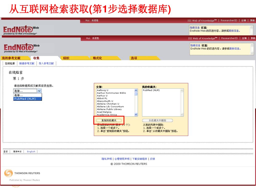This screenshot has height=192, width=256.
Task: Open the 我的参考文献 tab
Action: pos(11,58)
